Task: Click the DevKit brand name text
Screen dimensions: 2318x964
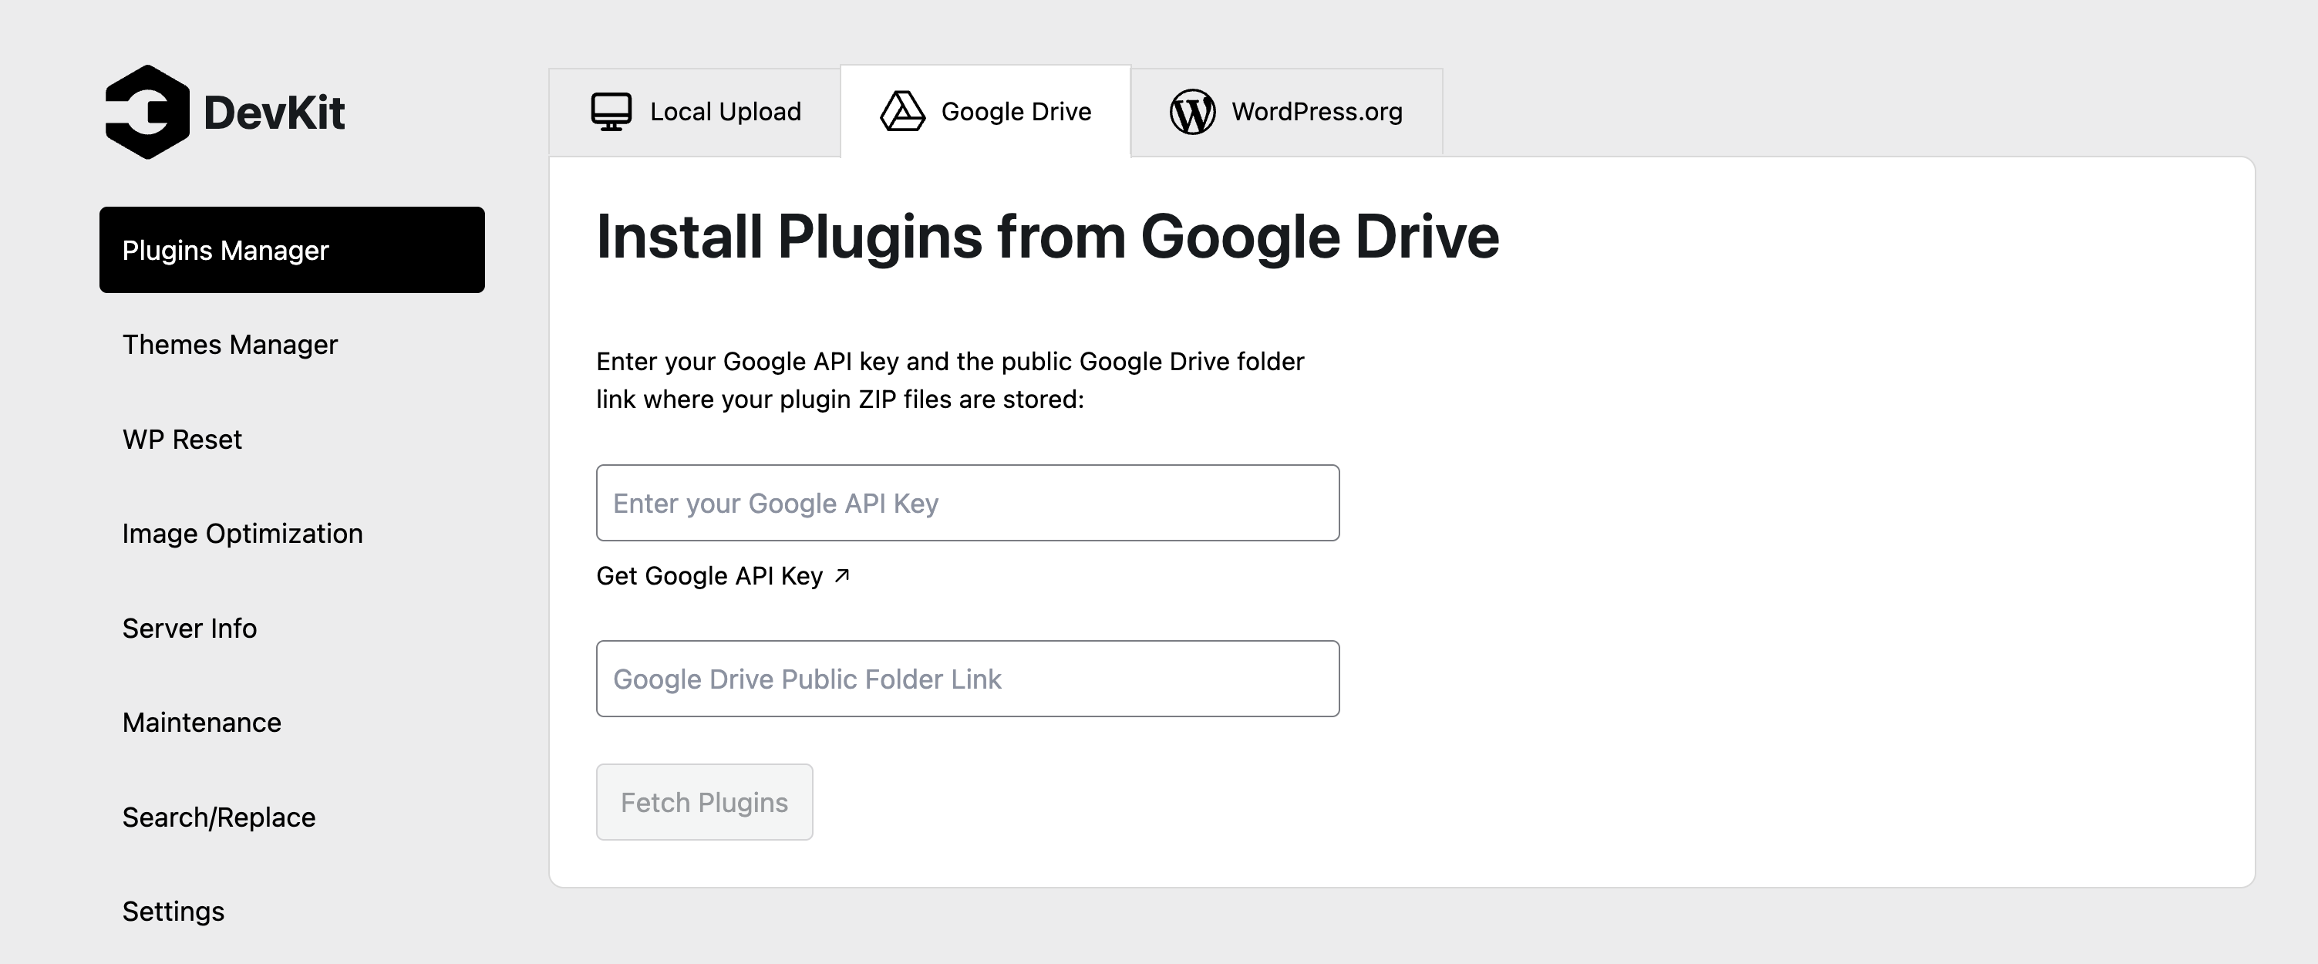Action: coord(275,113)
